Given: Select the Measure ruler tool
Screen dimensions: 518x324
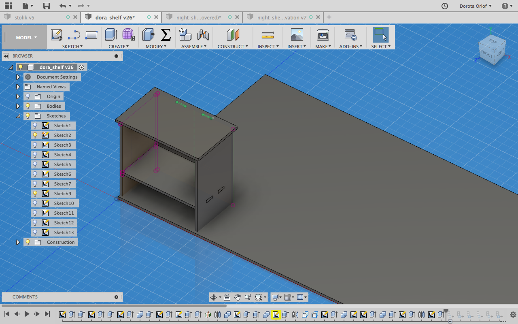Looking at the screenshot, I should (267, 35).
